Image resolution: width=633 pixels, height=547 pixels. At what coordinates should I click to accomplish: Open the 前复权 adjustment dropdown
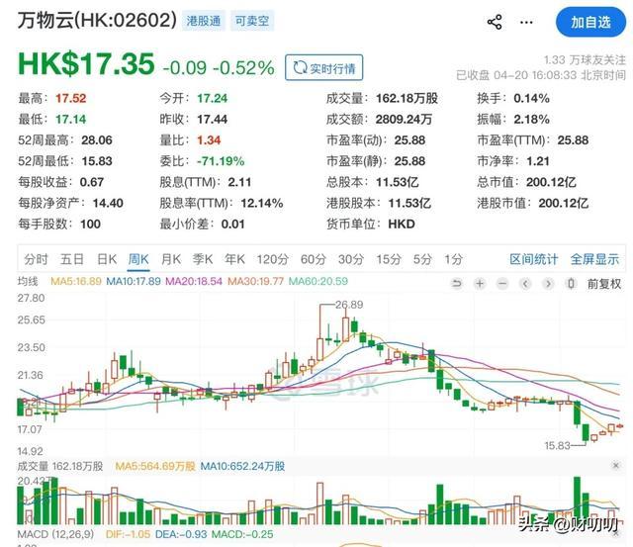[604, 284]
